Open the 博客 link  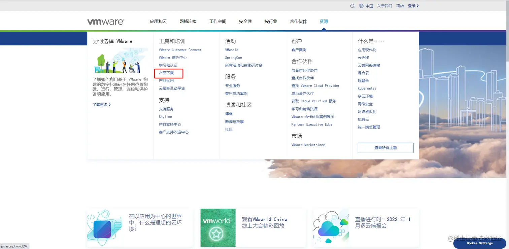click(229, 114)
